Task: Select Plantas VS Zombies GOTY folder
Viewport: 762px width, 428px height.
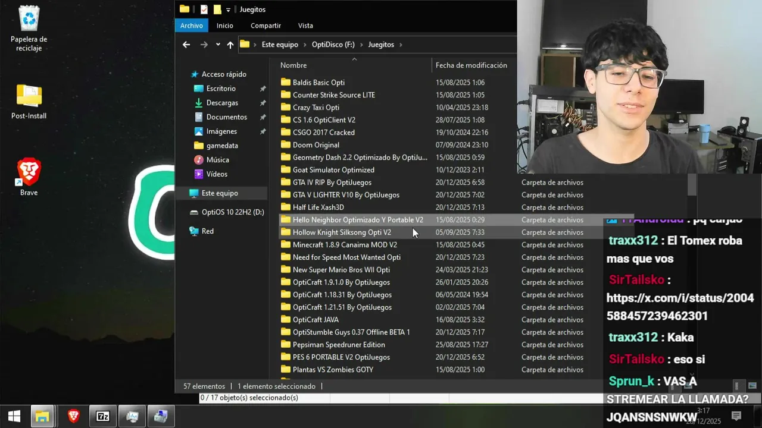Action: click(333, 370)
